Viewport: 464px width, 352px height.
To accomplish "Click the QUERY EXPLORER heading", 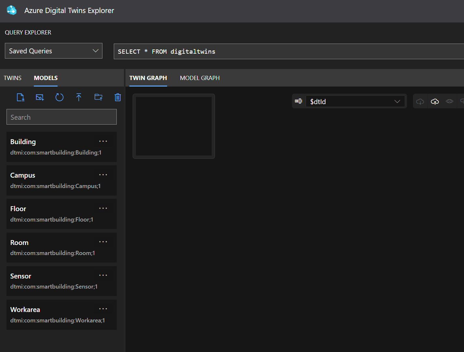I will [28, 33].
